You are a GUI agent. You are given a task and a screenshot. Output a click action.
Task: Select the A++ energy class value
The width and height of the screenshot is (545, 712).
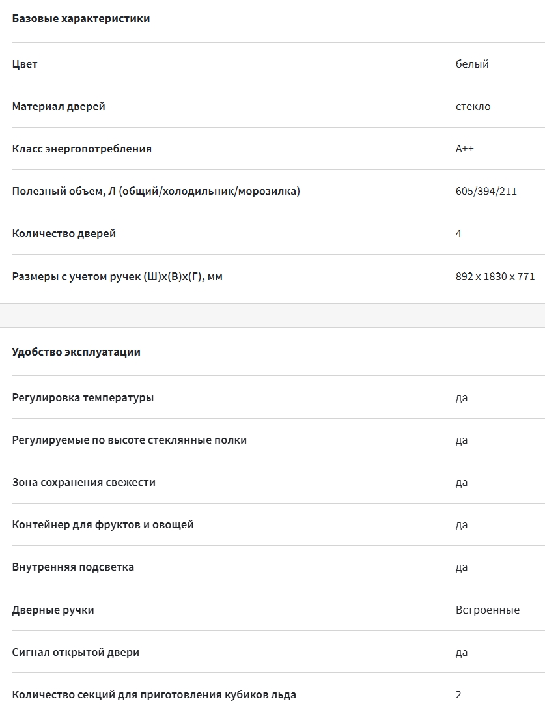click(465, 149)
